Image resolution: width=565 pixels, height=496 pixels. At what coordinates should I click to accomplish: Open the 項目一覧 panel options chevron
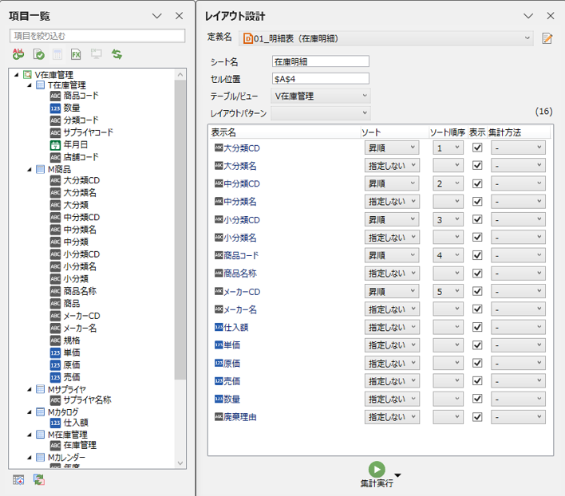point(156,16)
